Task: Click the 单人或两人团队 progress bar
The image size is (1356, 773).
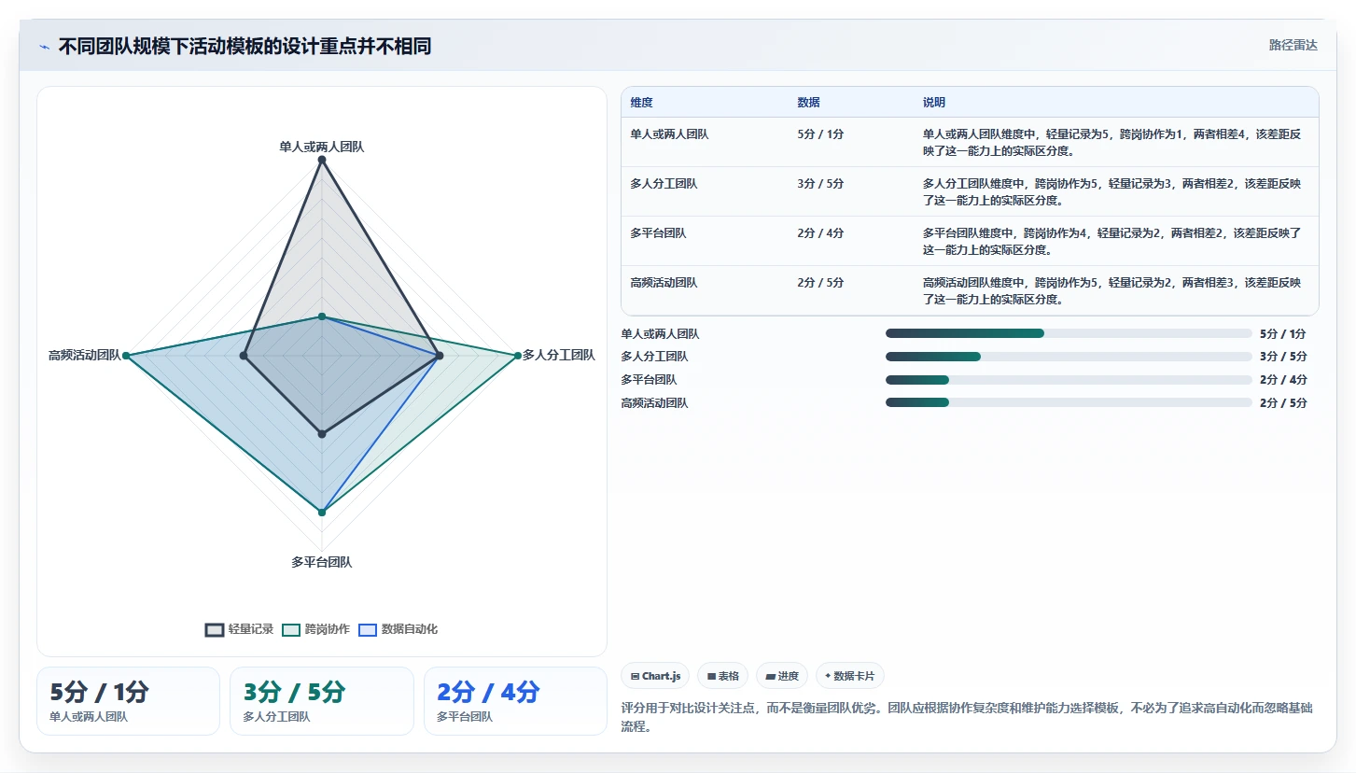Action: pos(1069,333)
